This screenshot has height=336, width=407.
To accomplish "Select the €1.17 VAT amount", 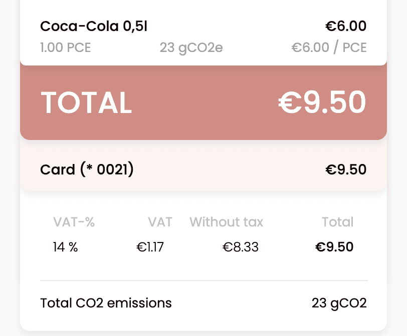I will [x=150, y=247].
